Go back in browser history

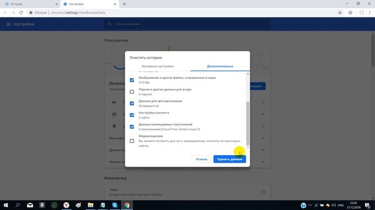[5, 13]
